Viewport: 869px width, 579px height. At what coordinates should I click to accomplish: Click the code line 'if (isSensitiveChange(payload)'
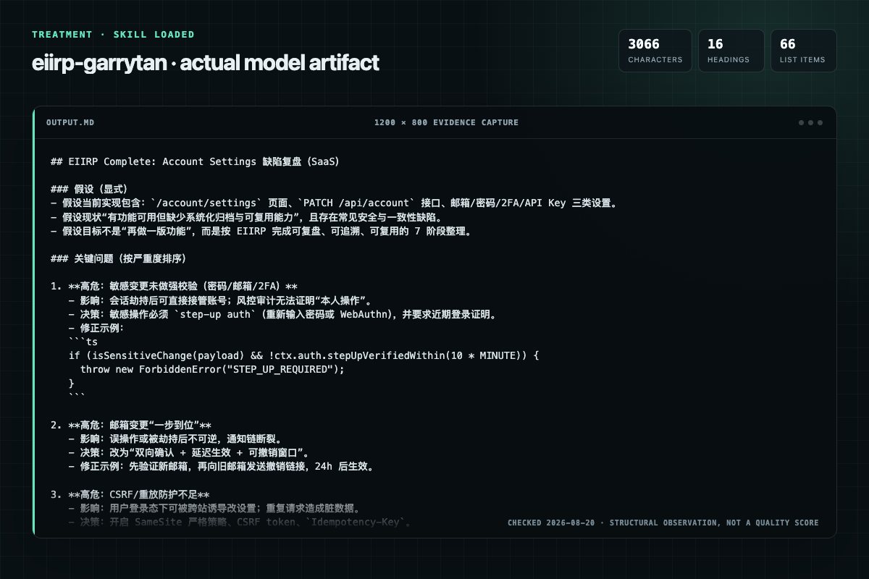click(x=305, y=355)
